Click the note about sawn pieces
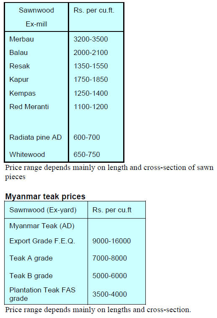This screenshot has width=217, height=318. (x=109, y=172)
